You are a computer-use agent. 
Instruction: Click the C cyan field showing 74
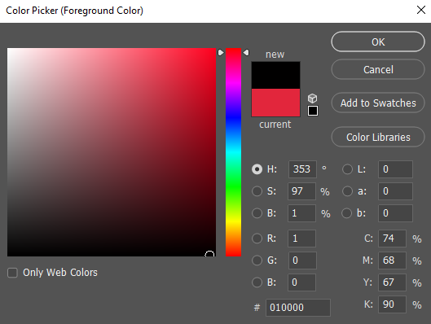coord(392,239)
